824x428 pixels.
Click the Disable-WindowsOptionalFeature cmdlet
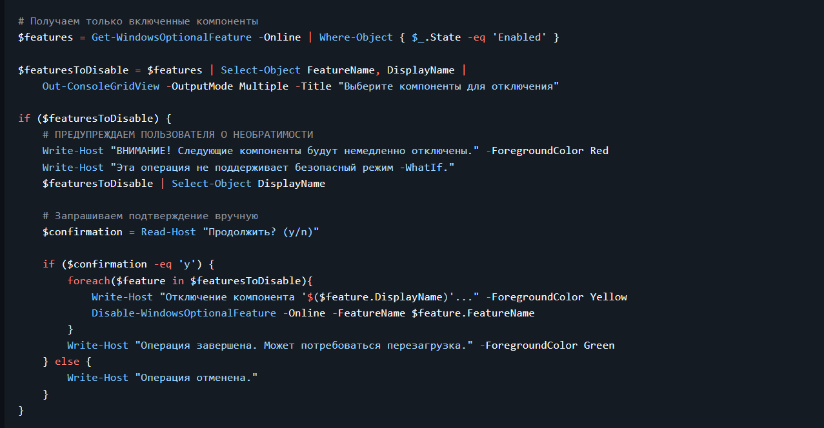coord(183,313)
